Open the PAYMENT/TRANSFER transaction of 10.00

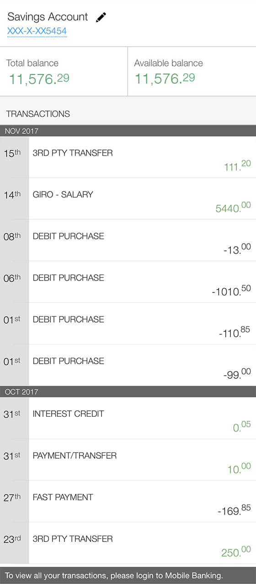click(x=128, y=460)
